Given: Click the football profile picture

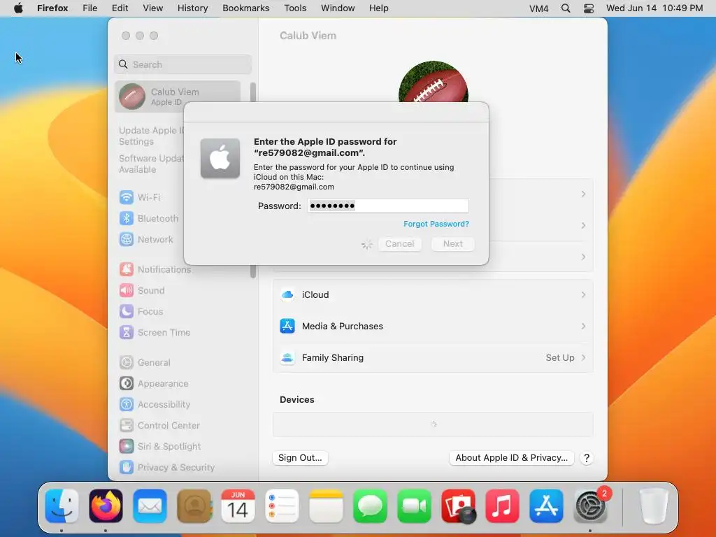Looking at the screenshot, I should 433,83.
